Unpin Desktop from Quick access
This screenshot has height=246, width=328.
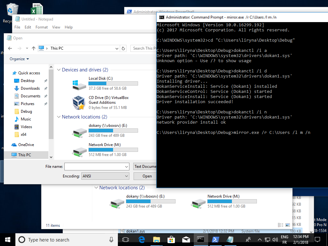(x=45, y=81)
